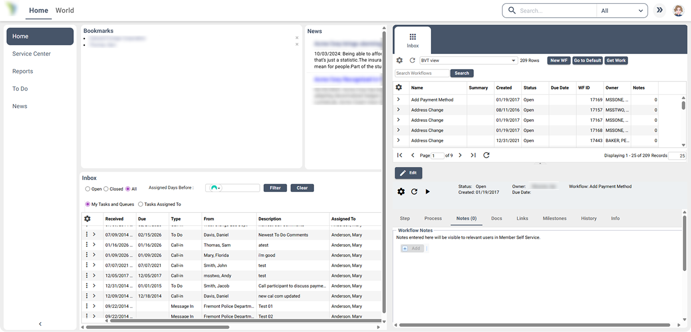Open the Assigned Days Before picker icon
The width and height of the screenshot is (691, 332).
coord(215,188)
